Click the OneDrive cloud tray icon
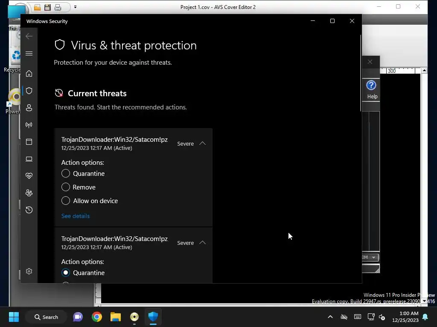 tap(344, 317)
